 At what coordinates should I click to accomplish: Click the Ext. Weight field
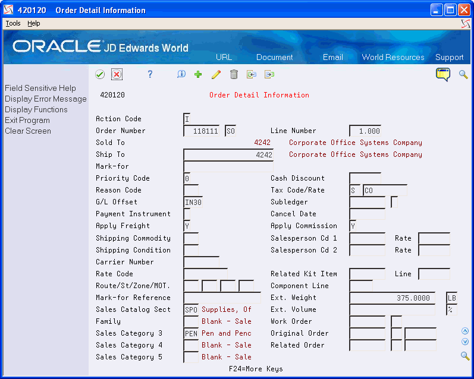[x=392, y=298]
